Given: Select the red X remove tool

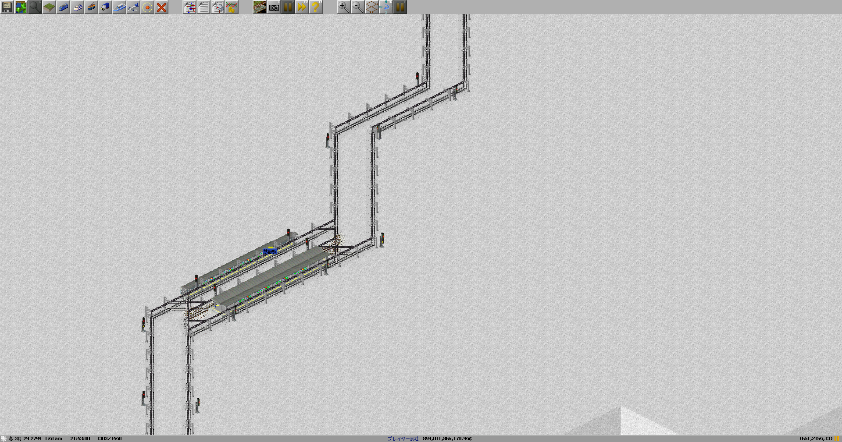Looking at the screenshot, I should click(161, 7).
